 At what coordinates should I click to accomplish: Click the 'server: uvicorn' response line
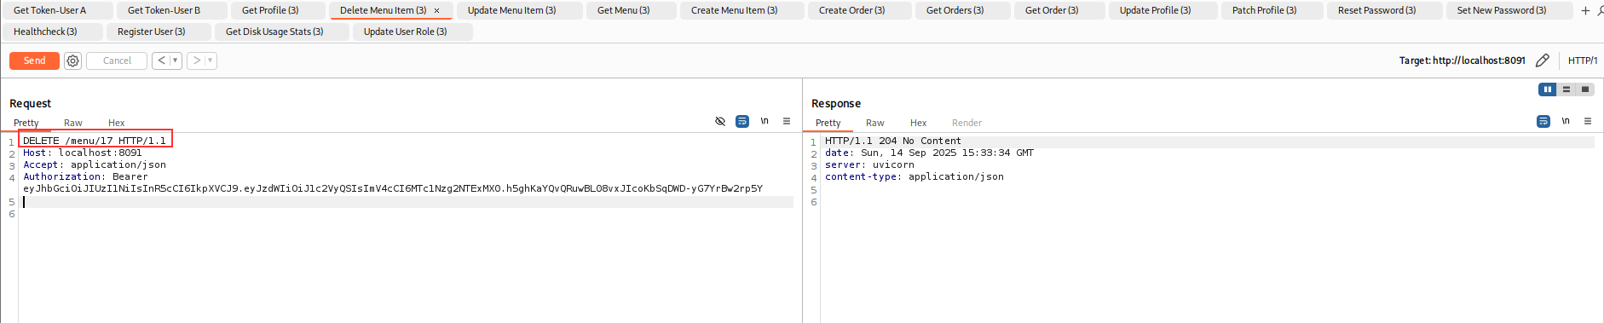869,164
